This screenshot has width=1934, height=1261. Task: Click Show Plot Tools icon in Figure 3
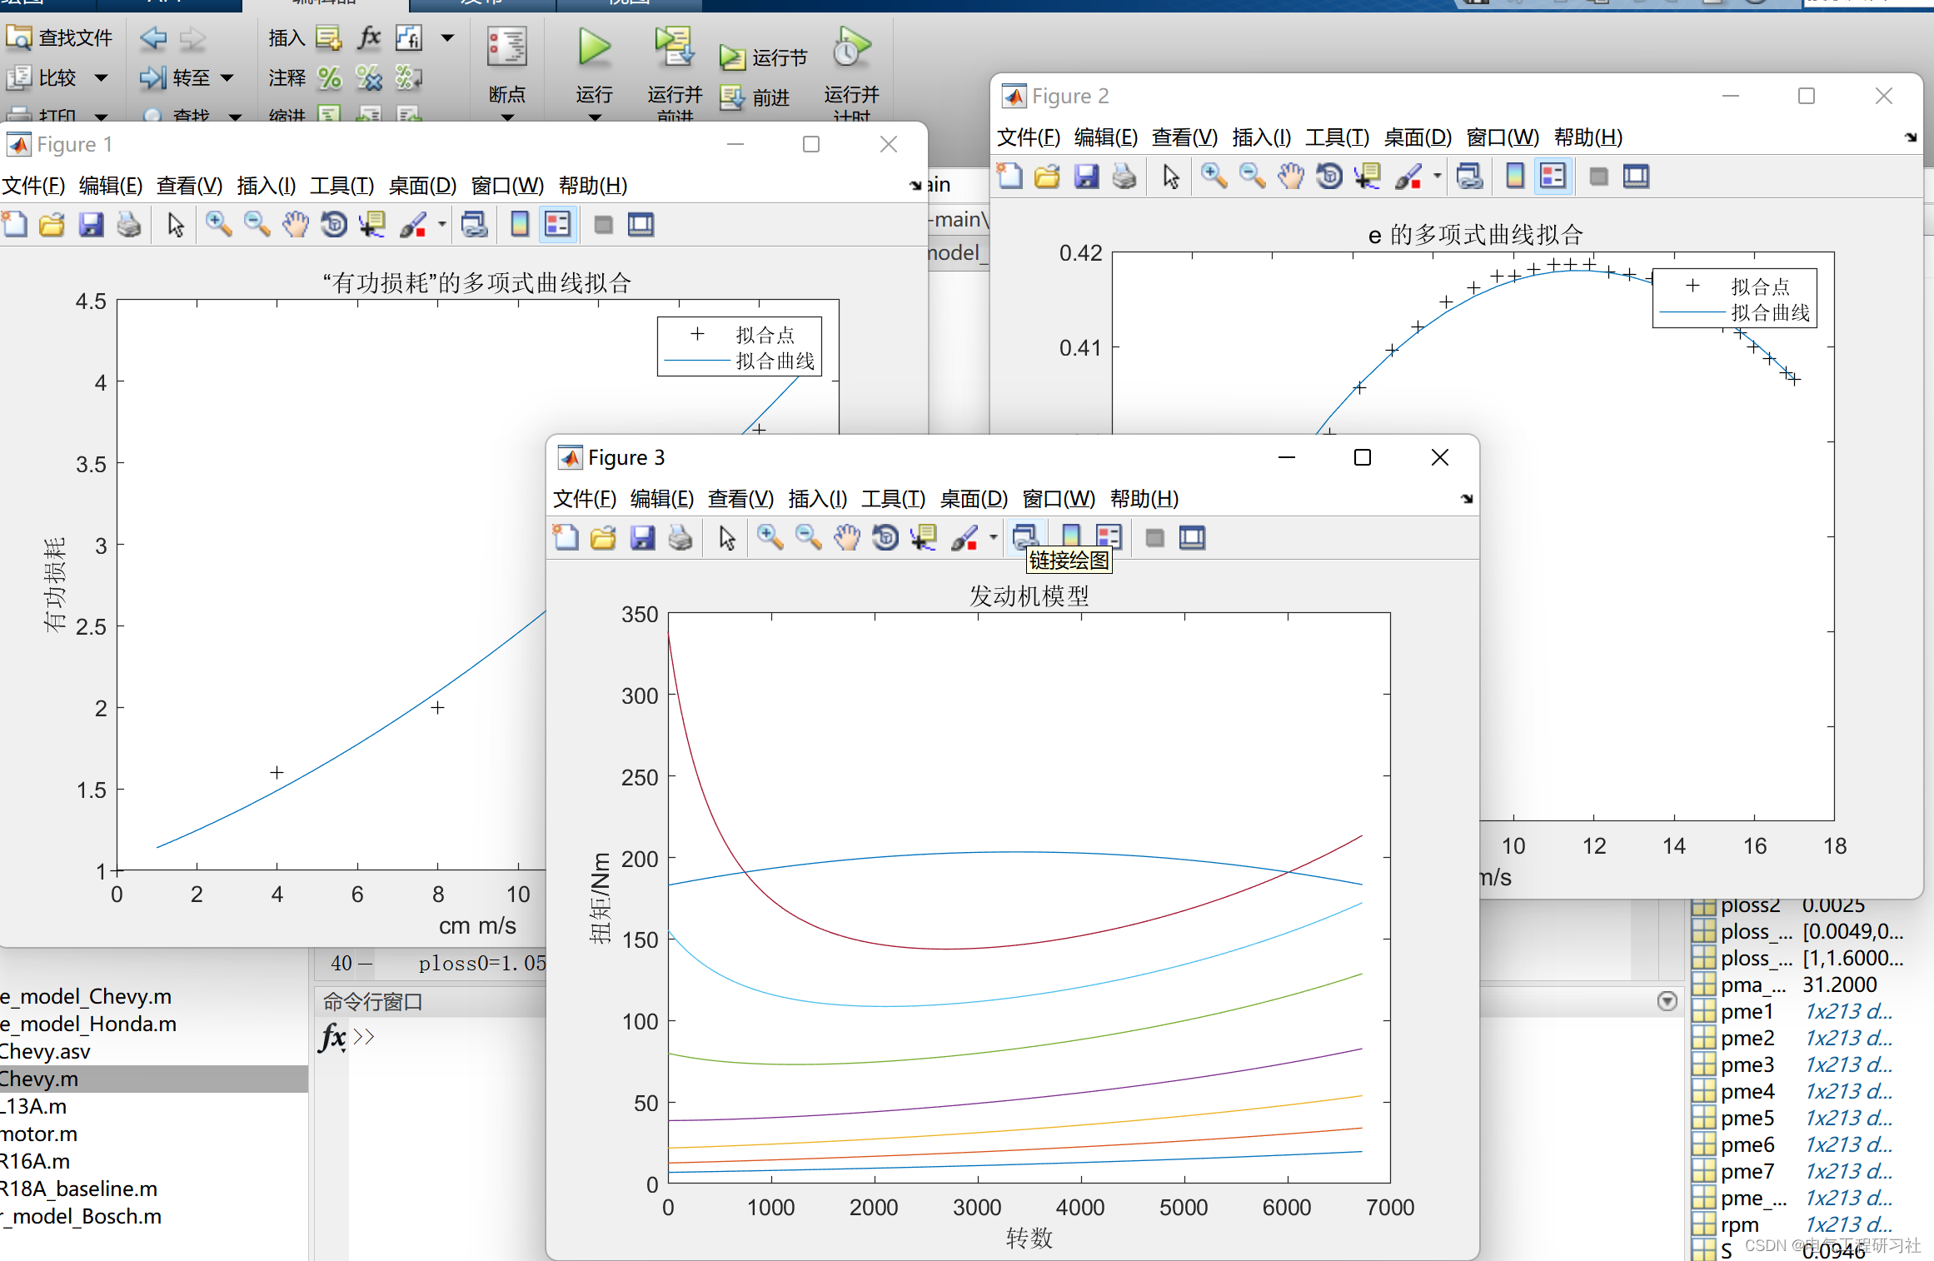pyautogui.click(x=1192, y=538)
